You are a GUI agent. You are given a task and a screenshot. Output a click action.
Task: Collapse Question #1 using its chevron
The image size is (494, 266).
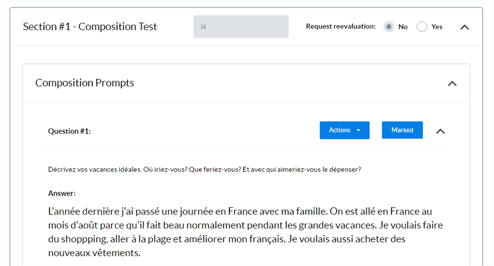point(441,131)
